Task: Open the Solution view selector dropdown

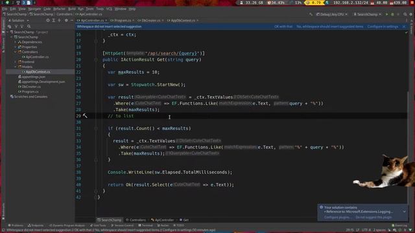Action: 19,20
